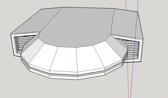Select the edge dividing the right wing from the central roof
The image size is (168, 98).
coord(113,22)
